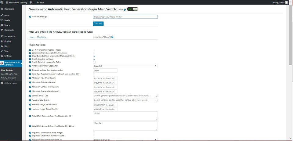This screenshot has width=293, height=141.
Task: Open Automatically Clear Logs After dropdown
Action: pos(125,66)
